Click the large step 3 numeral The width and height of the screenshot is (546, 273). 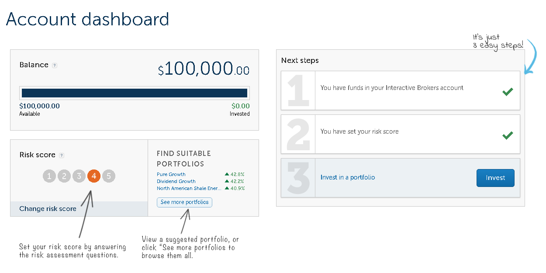point(297,178)
